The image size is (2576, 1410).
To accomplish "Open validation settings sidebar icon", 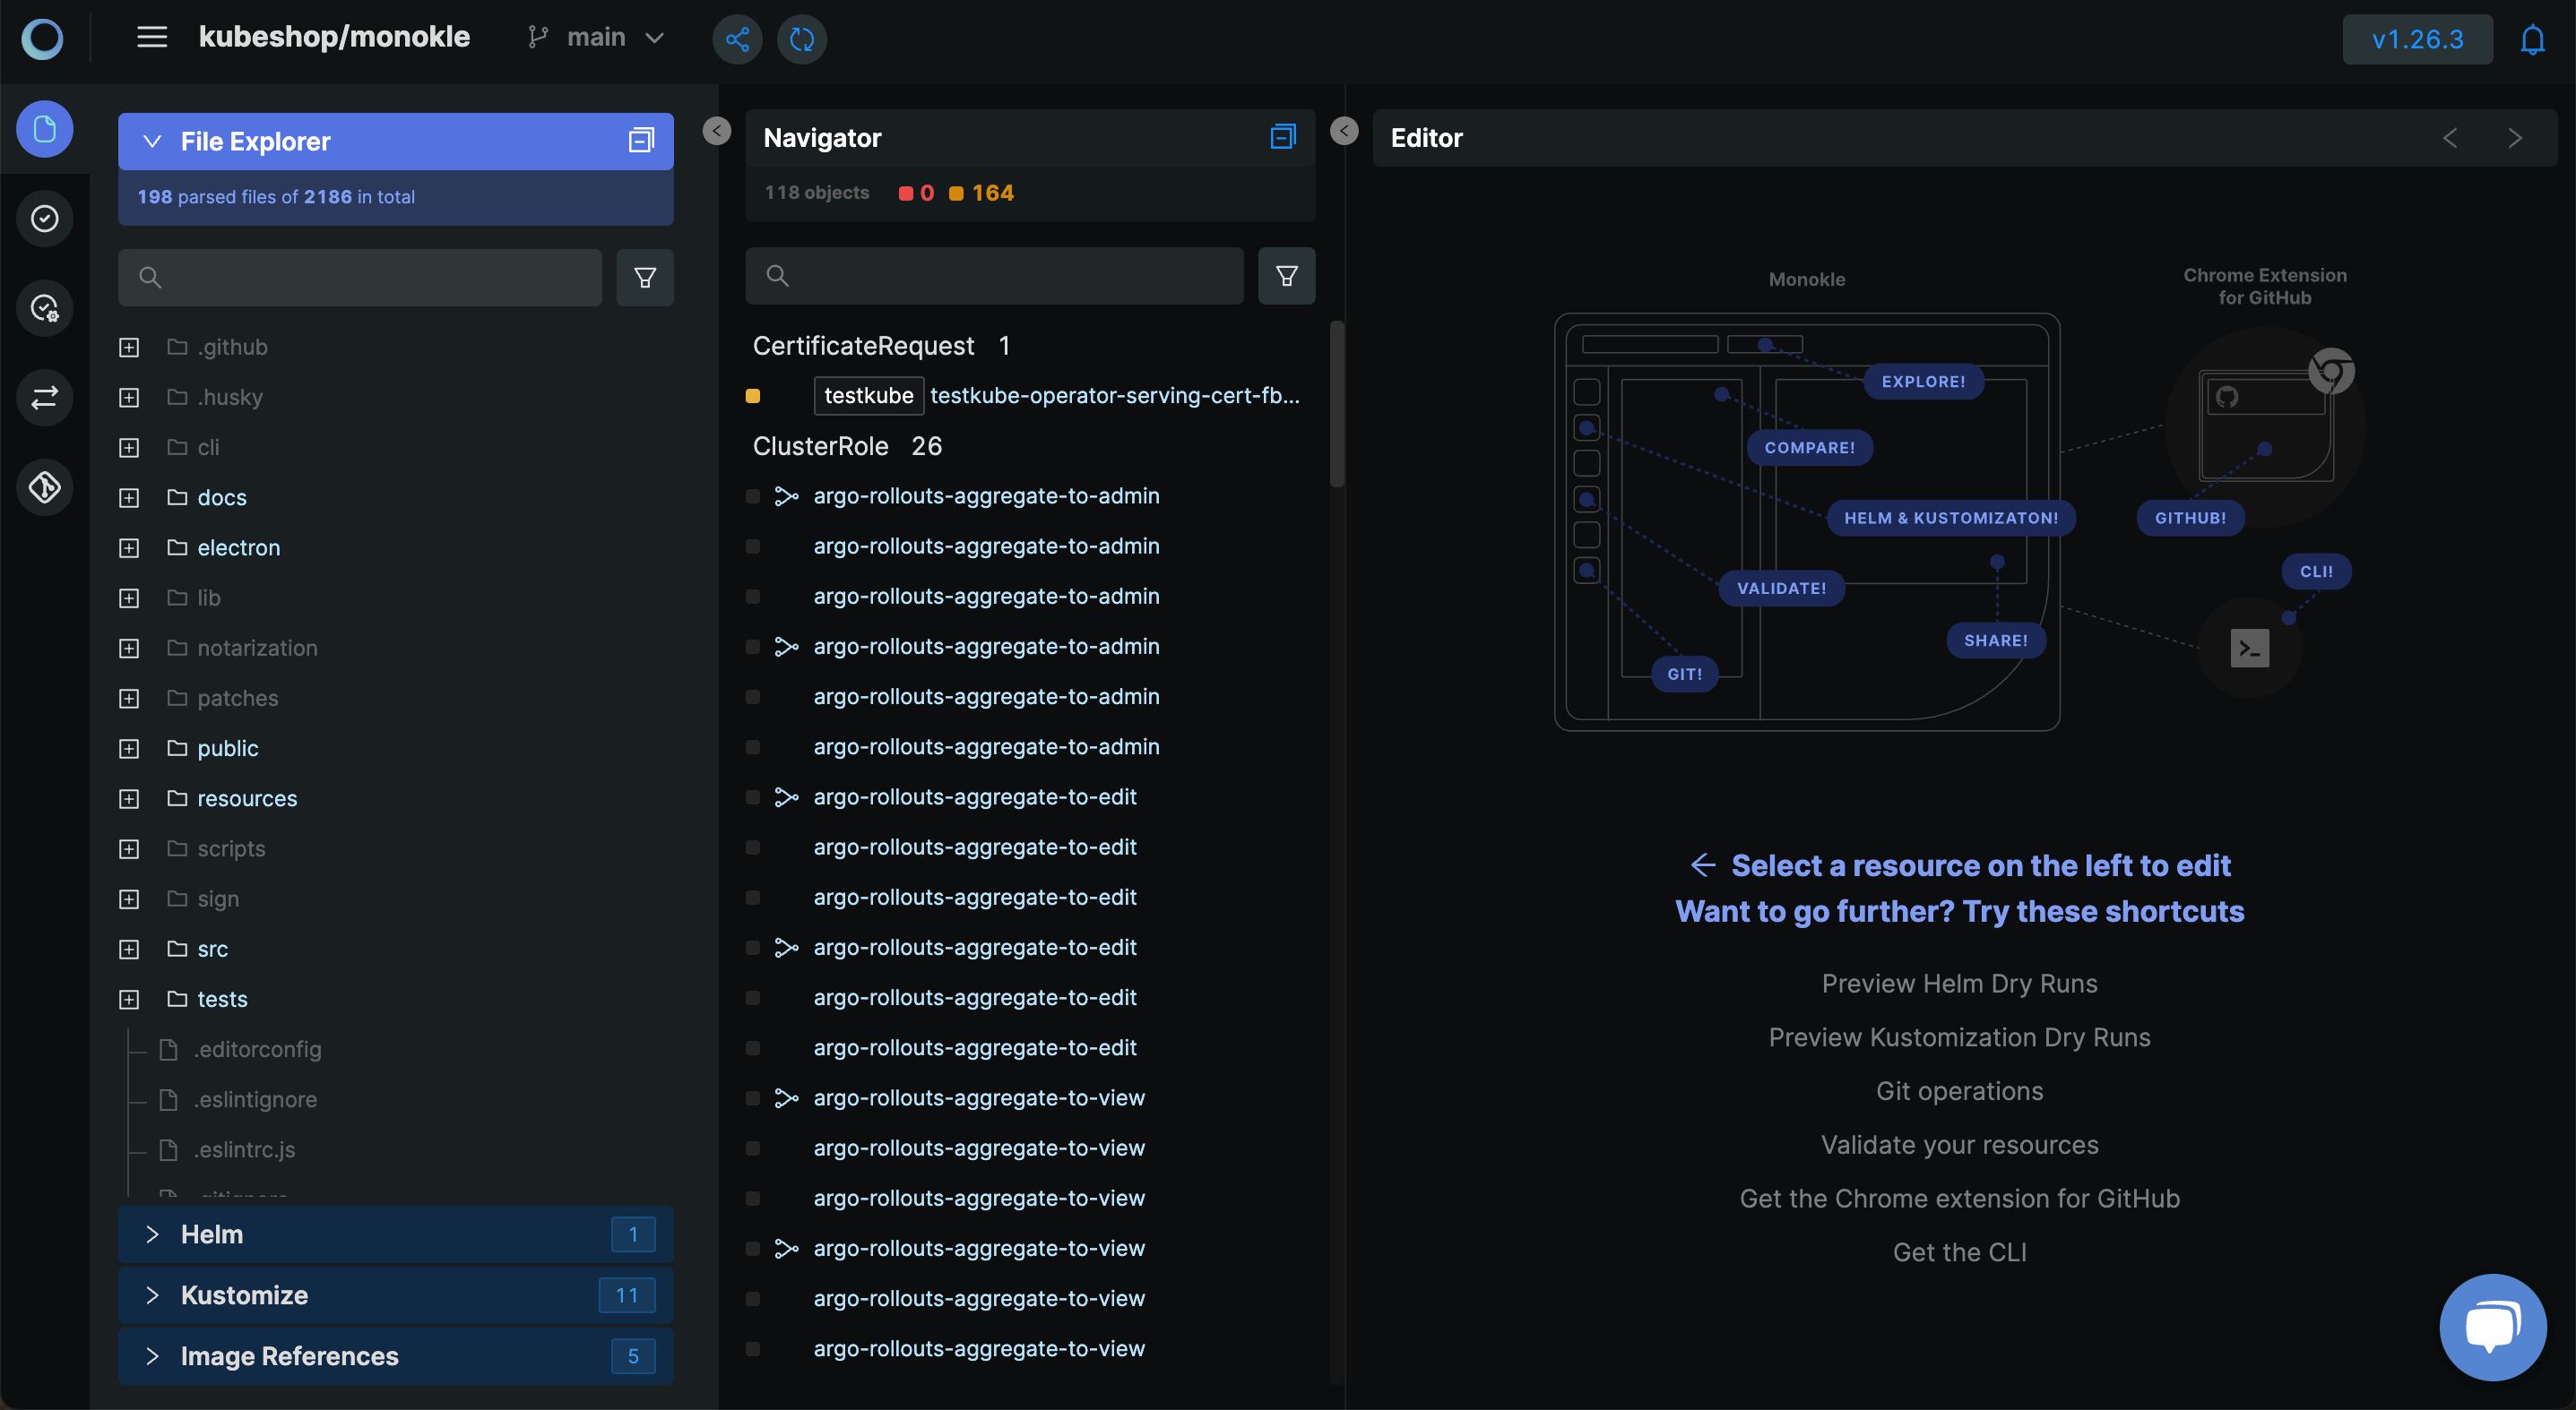I will coord(45,308).
